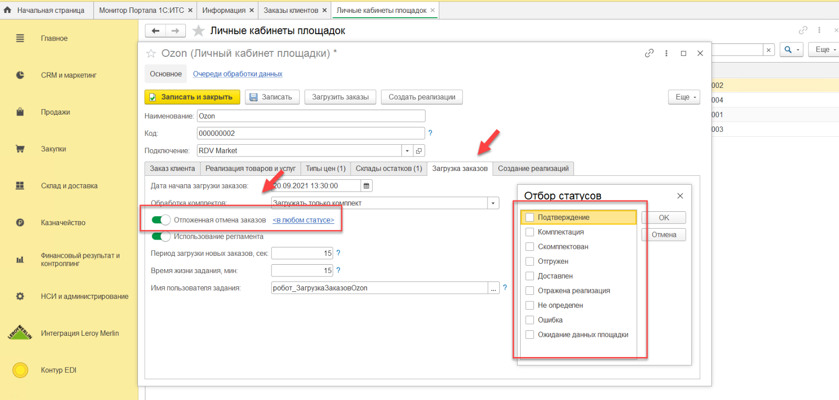
Task: Navigate back with the left arrow
Action: pos(155,31)
